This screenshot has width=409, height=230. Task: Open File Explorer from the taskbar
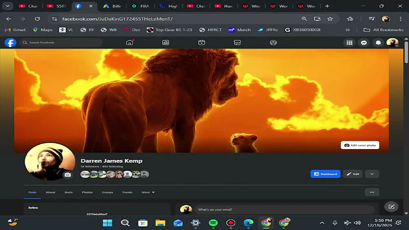(x=160, y=223)
